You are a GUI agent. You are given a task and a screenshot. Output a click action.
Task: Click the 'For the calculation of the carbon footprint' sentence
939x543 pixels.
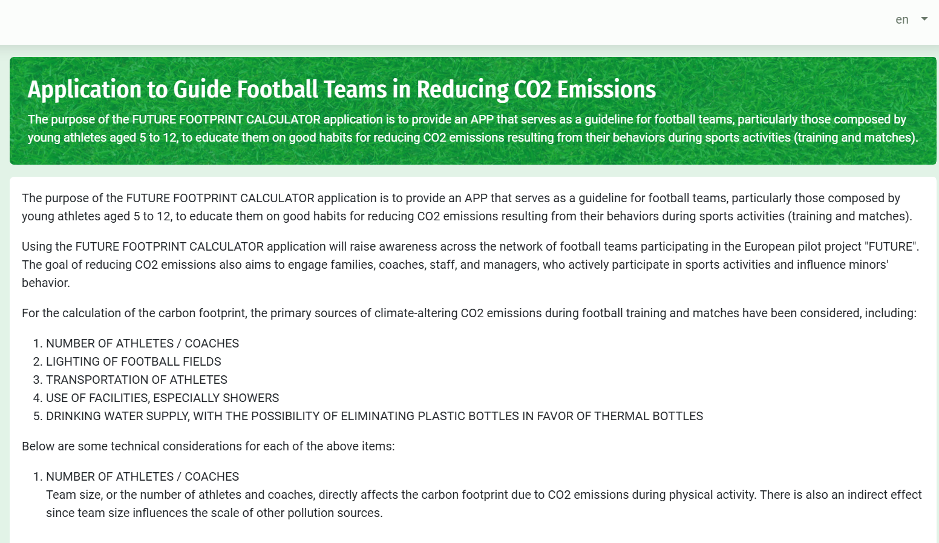(x=468, y=313)
